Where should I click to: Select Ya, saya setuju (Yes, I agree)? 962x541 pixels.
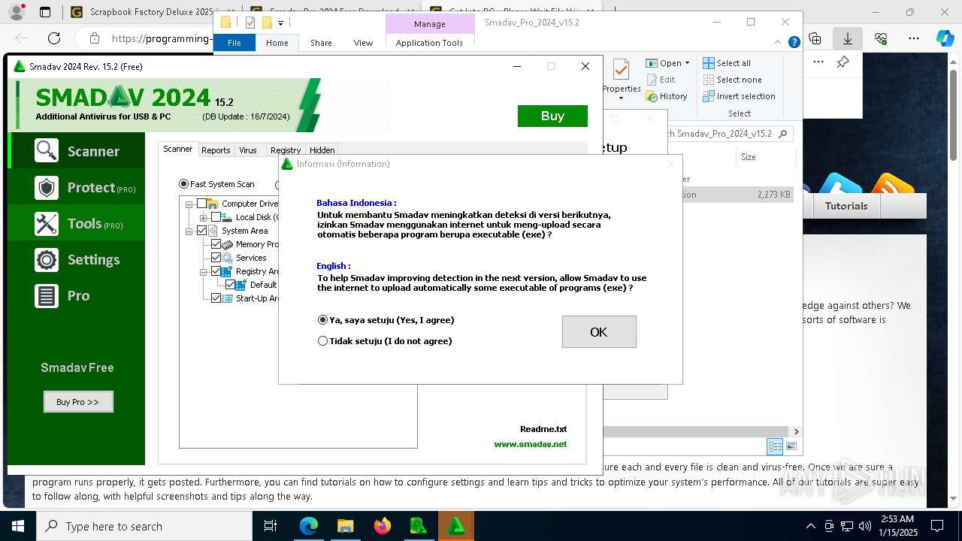pos(386,320)
